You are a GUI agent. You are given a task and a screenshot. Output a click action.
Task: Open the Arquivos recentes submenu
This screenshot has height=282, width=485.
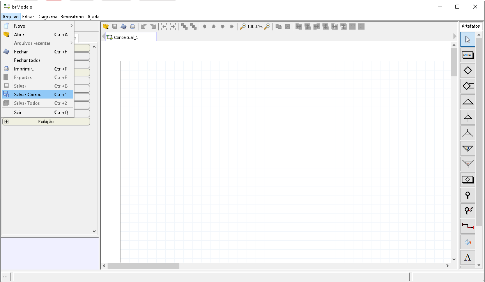pos(37,43)
